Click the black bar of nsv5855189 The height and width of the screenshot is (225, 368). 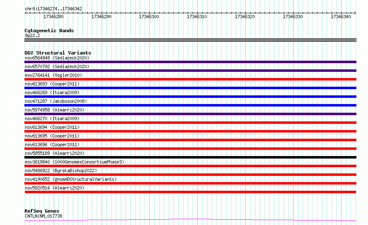click(190, 157)
